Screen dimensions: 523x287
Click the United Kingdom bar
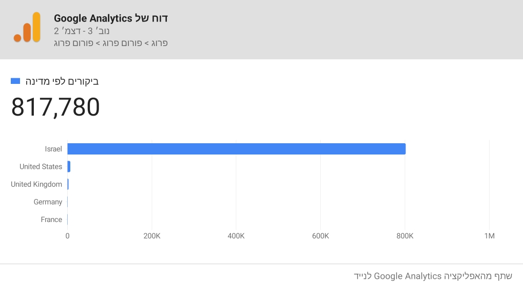(x=68, y=184)
